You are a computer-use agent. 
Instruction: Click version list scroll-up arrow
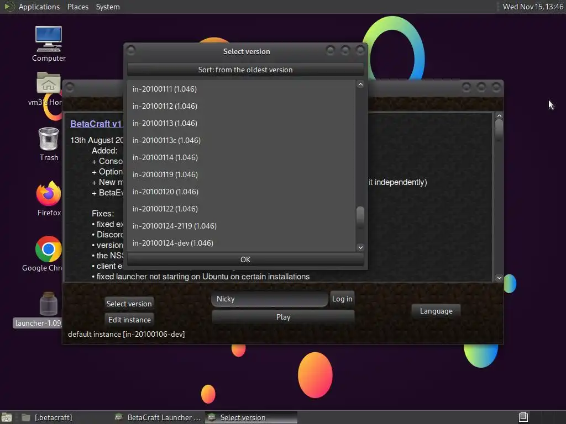[x=360, y=84]
